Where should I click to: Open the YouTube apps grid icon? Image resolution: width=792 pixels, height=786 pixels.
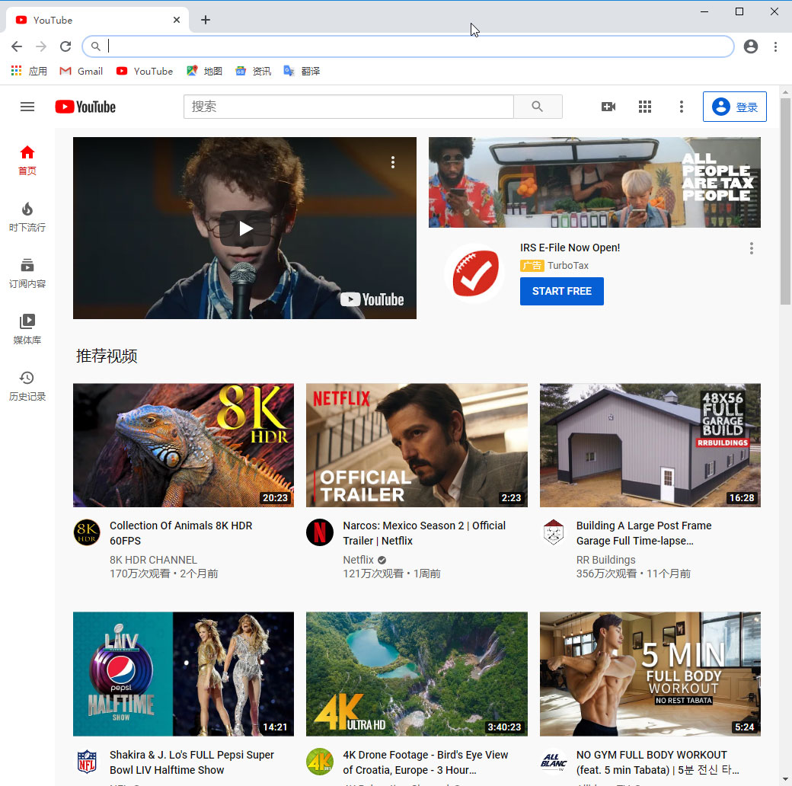coord(644,107)
